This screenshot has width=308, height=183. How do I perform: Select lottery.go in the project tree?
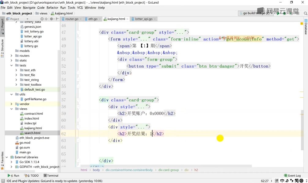(x=31, y=46)
